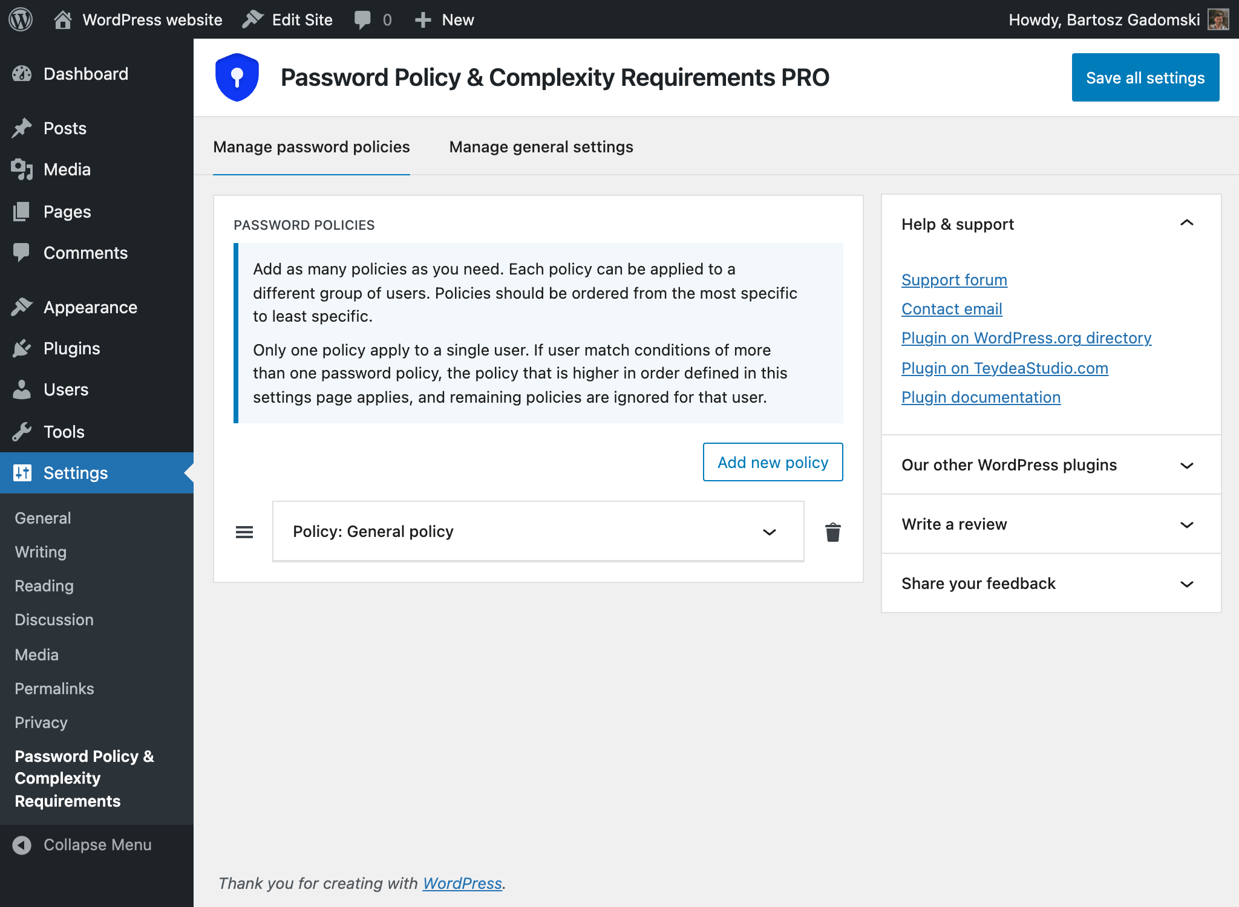Click the blue shield plugin logo
The height and width of the screenshot is (907, 1239).
pyautogui.click(x=237, y=77)
